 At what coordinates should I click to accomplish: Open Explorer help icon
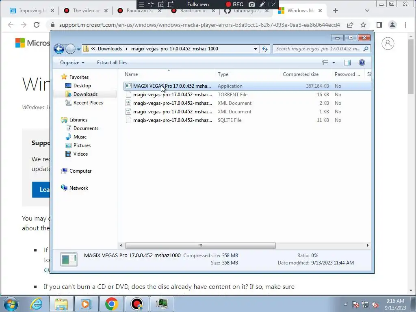coord(362,63)
